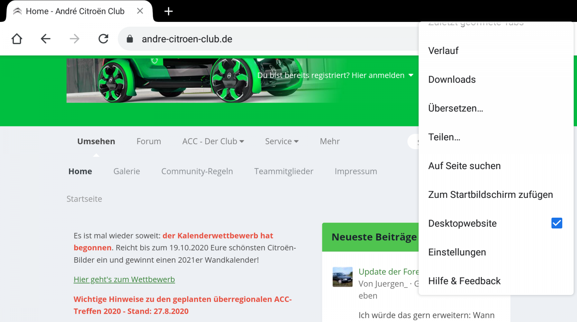Choose Übersetzen… menu entry
The height and width of the screenshot is (322, 577).
pyautogui.click(x=496, y=108)
